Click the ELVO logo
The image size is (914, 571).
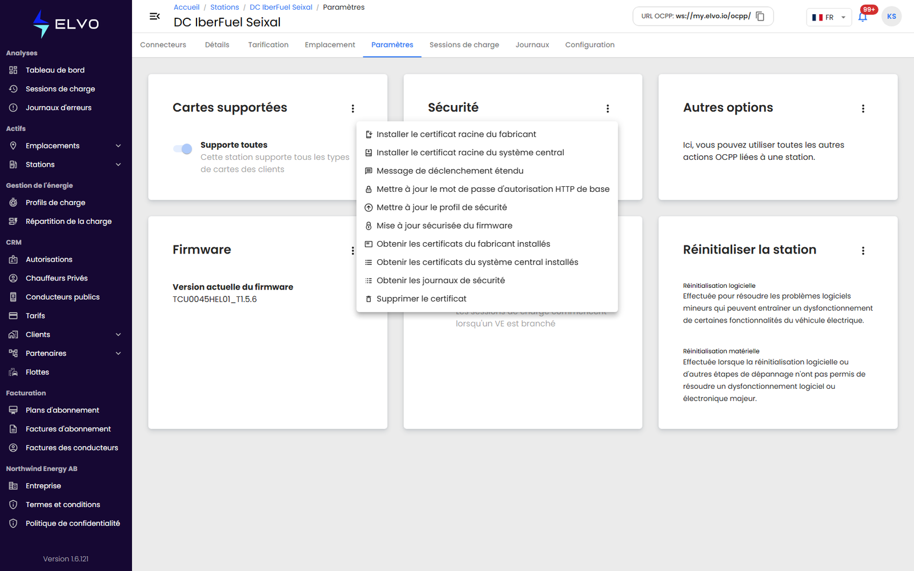click(x=66, y=24)
